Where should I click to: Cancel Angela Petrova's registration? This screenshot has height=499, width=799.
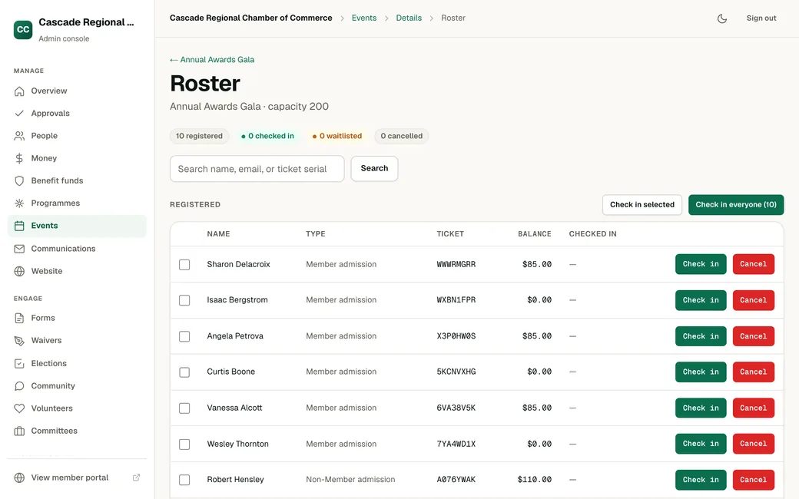coord(754,336)
